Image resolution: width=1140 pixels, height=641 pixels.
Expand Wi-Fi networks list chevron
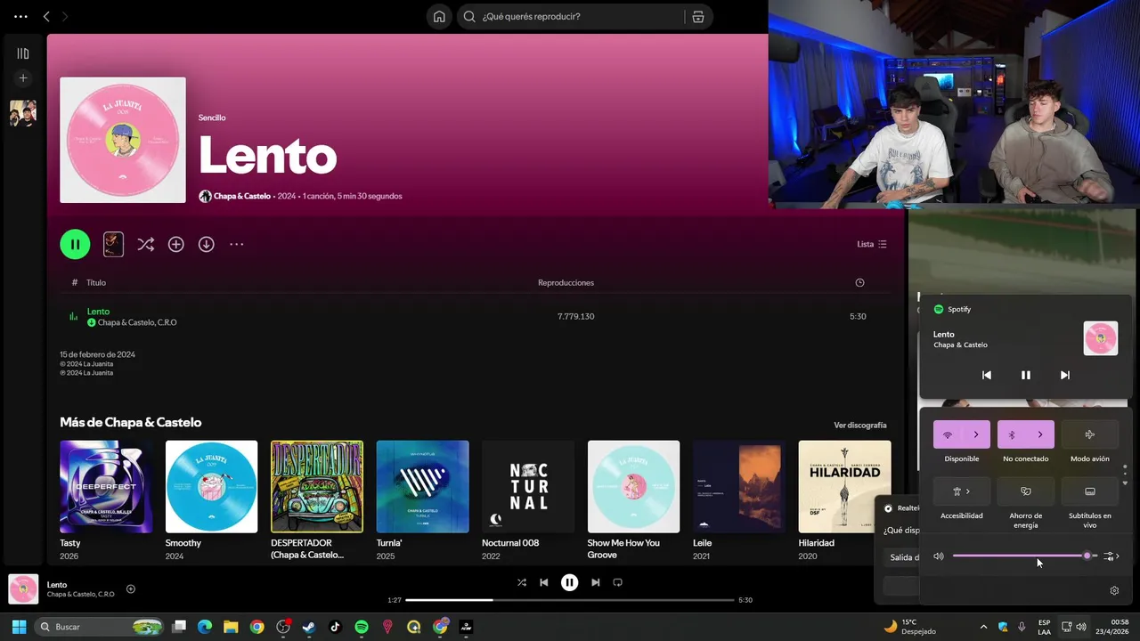(976, 434)
